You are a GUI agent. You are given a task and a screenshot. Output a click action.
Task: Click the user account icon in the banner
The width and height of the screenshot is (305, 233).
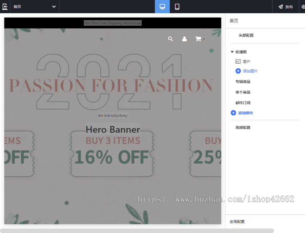click(184, 39)
